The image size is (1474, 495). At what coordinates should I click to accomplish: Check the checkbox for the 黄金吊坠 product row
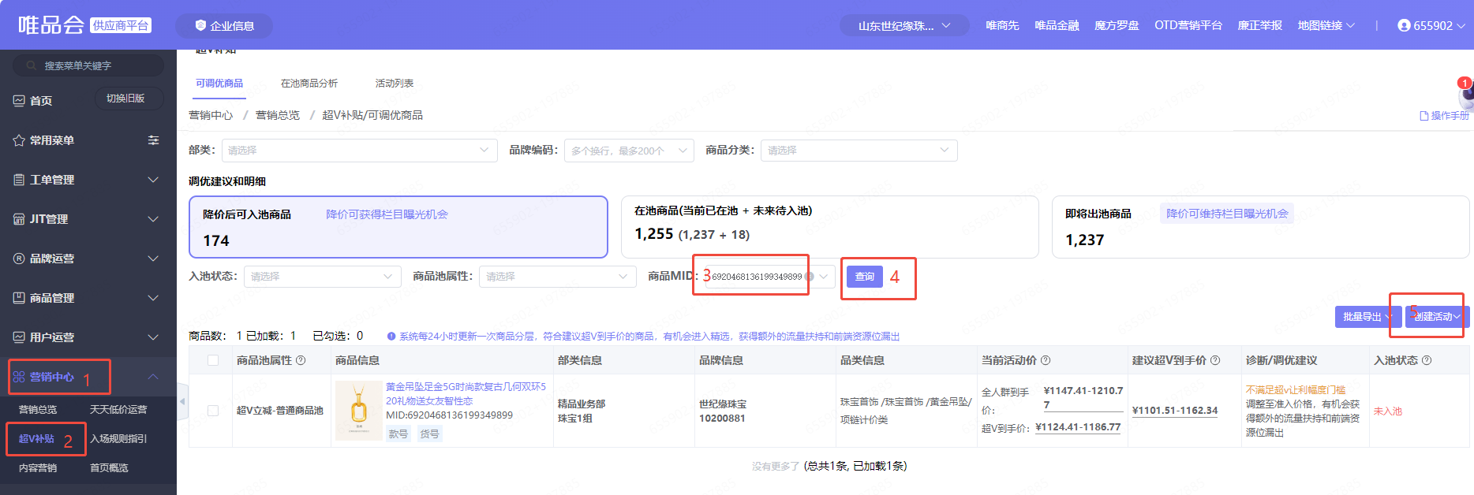tap(213, 411)
